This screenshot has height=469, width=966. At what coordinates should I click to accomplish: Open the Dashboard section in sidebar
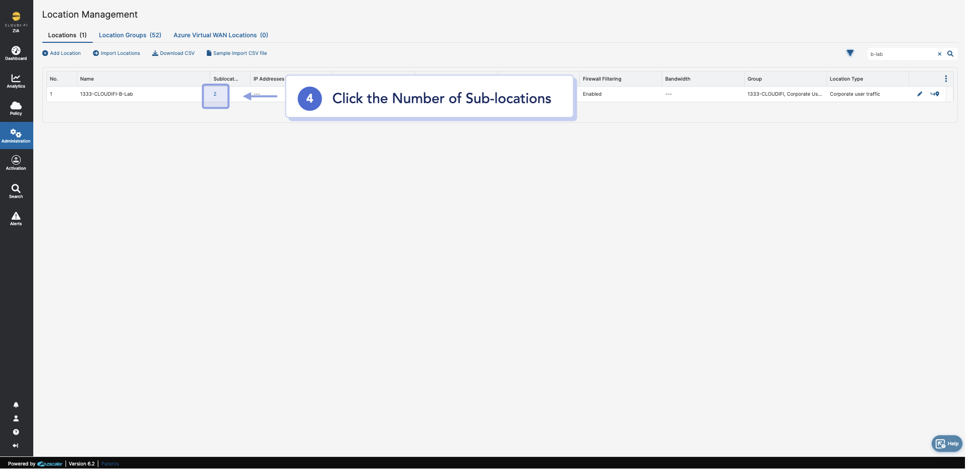(x=16, y=53)
